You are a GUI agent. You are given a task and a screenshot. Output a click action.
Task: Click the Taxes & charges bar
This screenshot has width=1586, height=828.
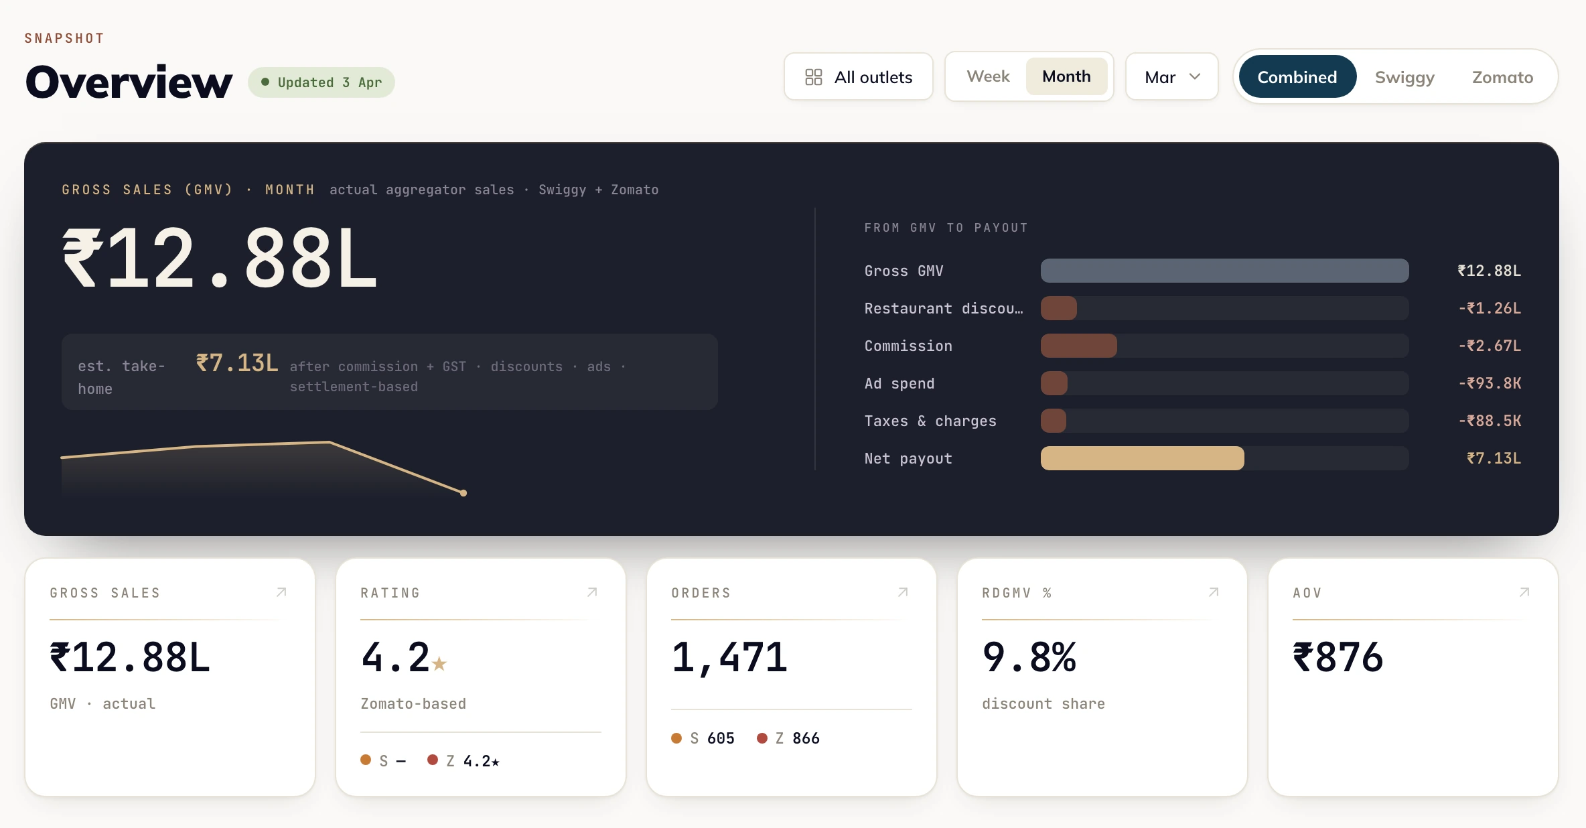[1054, 421]
